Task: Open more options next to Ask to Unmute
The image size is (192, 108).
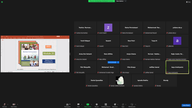Action: 118,62
